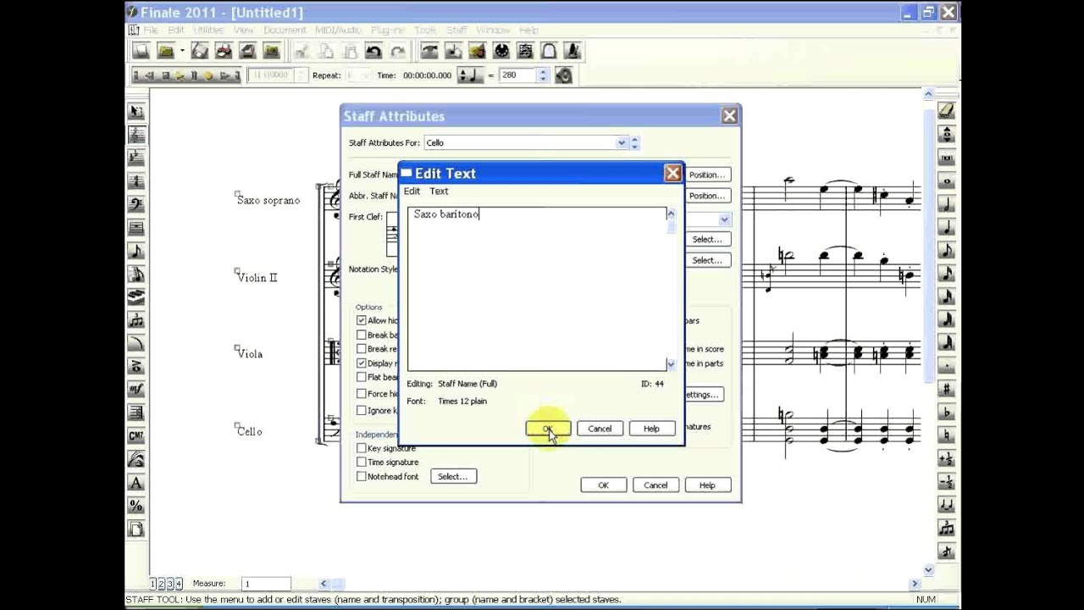
Task: Select the Expression tool (mf icon)
Action: pos(135,390)
